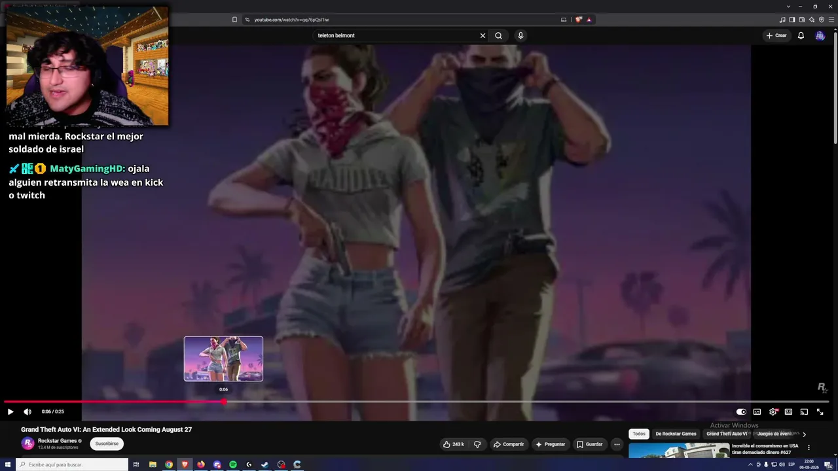Start voice search with the microphone
Image resolution: width=838 pixels, height=471 pixels.
click(520, 35)
